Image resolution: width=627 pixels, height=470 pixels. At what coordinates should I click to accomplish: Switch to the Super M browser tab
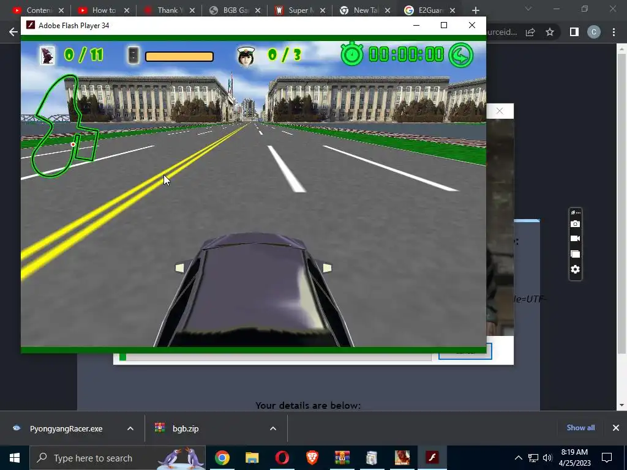click(301, 10)
